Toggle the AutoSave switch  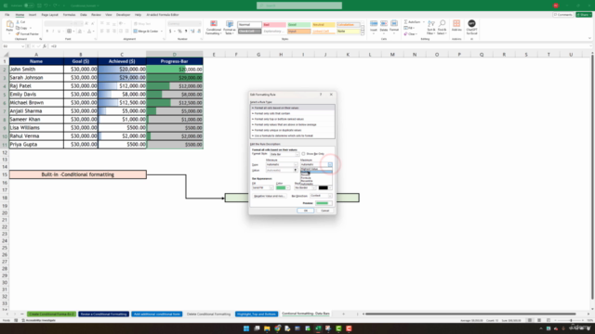click(x=28, y=6)
